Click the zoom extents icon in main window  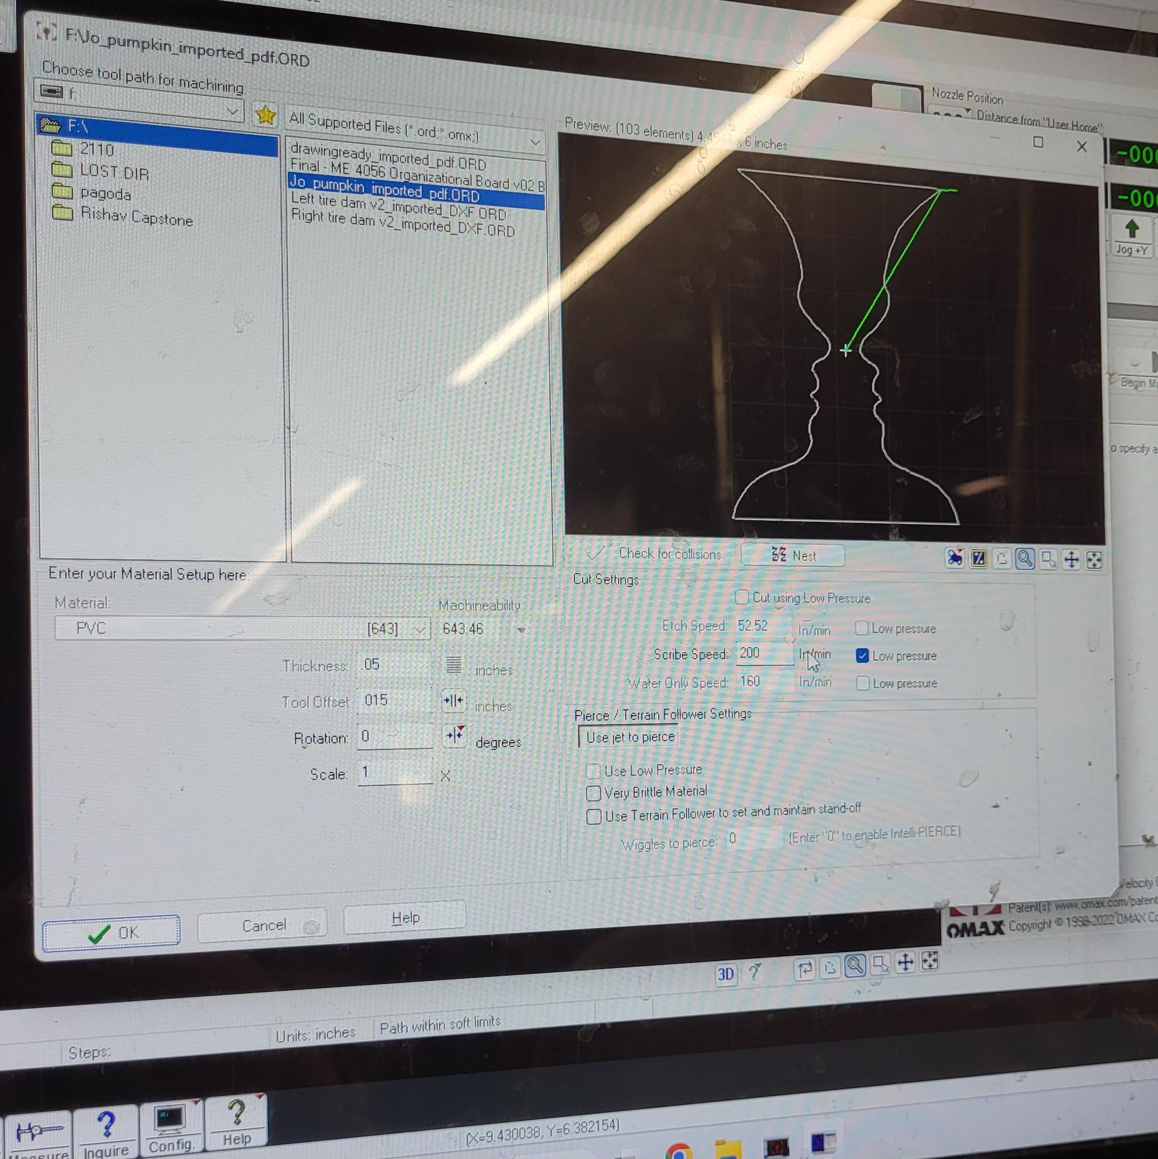tap(930, 961)
